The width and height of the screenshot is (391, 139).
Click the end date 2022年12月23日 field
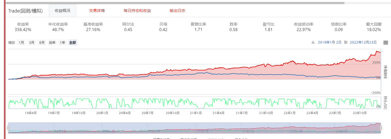[x=363, y=42]
